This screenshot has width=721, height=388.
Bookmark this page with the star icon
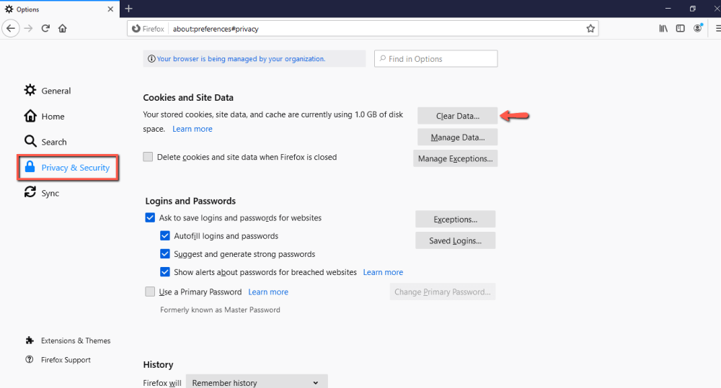[590, 29]
